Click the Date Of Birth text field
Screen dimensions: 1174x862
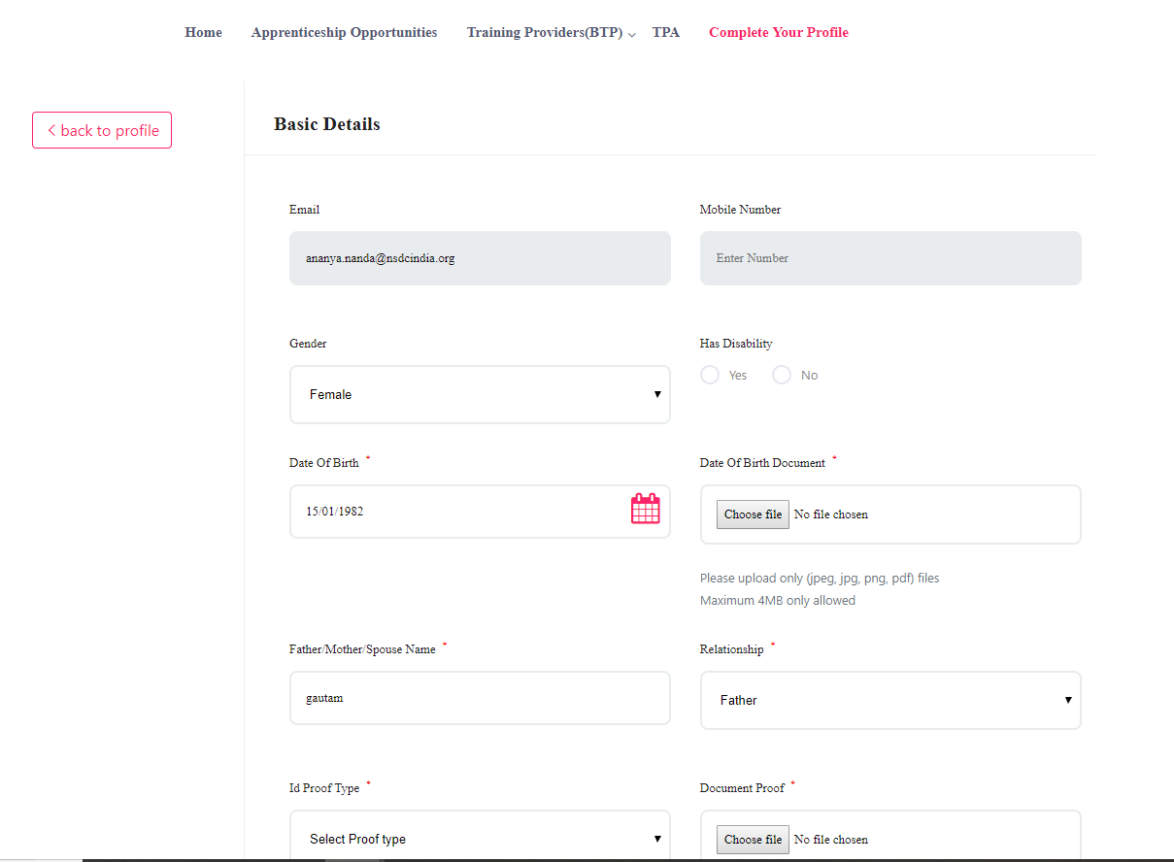(x=456, y=512)
